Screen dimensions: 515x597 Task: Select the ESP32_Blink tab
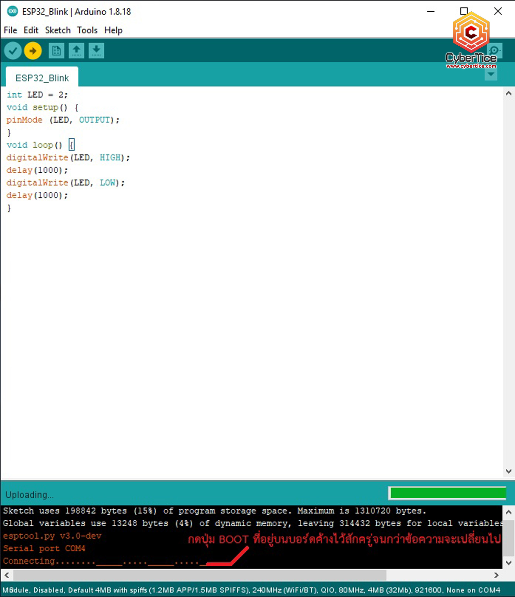pyautogui.click(x=42, y=78)
